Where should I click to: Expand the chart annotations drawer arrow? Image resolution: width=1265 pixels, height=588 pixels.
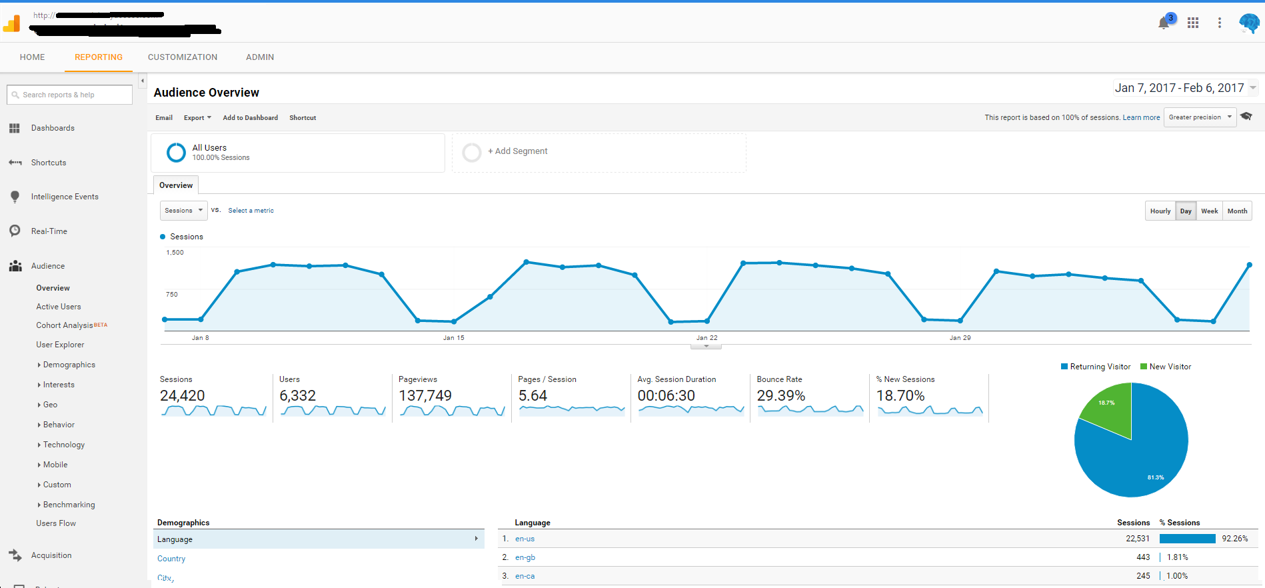coord(706,346)
